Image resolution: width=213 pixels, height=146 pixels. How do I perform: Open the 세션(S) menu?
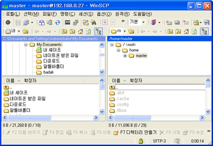coord(86,14)
